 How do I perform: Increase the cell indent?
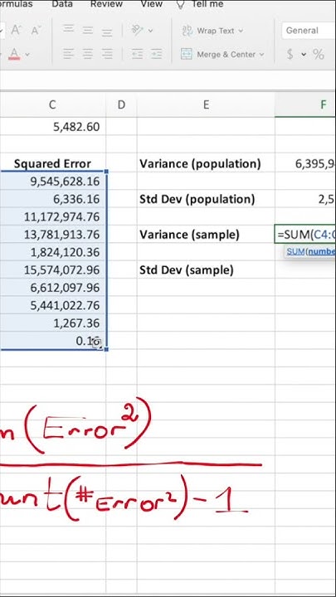click(x=156, y=54)
